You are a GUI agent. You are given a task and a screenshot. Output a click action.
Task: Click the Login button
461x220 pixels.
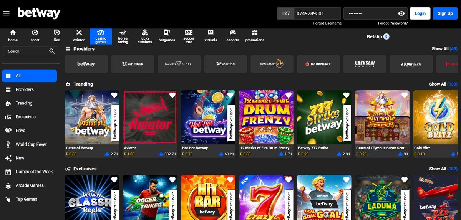(x=420, y=13)
